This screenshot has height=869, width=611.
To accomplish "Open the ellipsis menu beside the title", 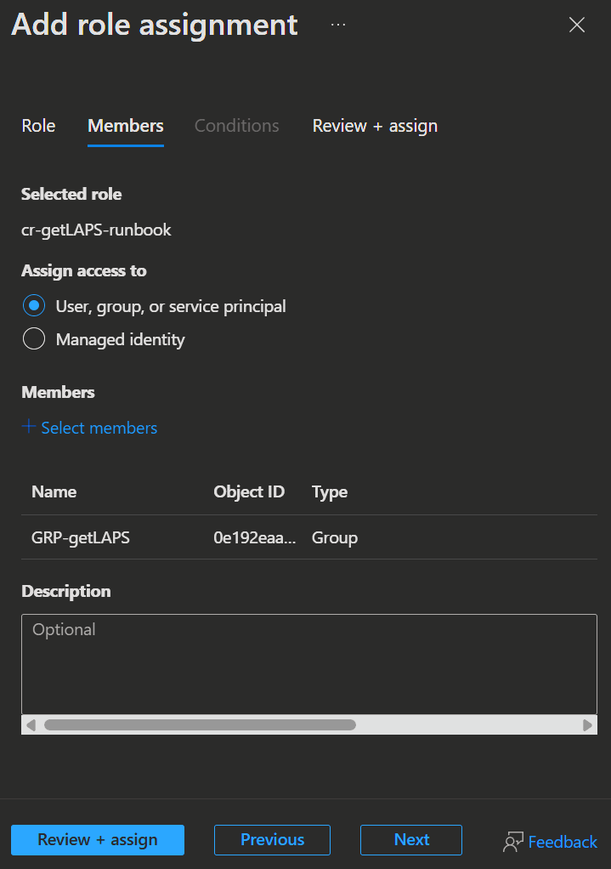I will point(338,26).
